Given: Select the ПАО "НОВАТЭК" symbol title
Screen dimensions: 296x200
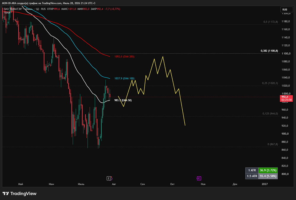Looking at the screenshot, I should click(18, 9).
